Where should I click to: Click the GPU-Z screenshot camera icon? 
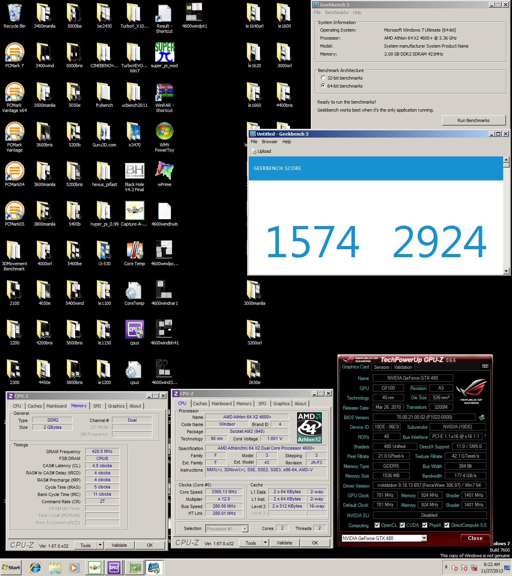(485, 366)
